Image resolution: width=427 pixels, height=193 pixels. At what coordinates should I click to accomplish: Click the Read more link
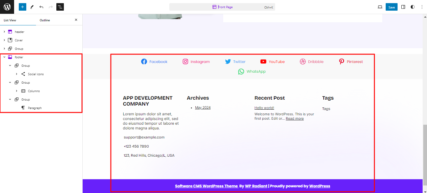tap(295, 118)
